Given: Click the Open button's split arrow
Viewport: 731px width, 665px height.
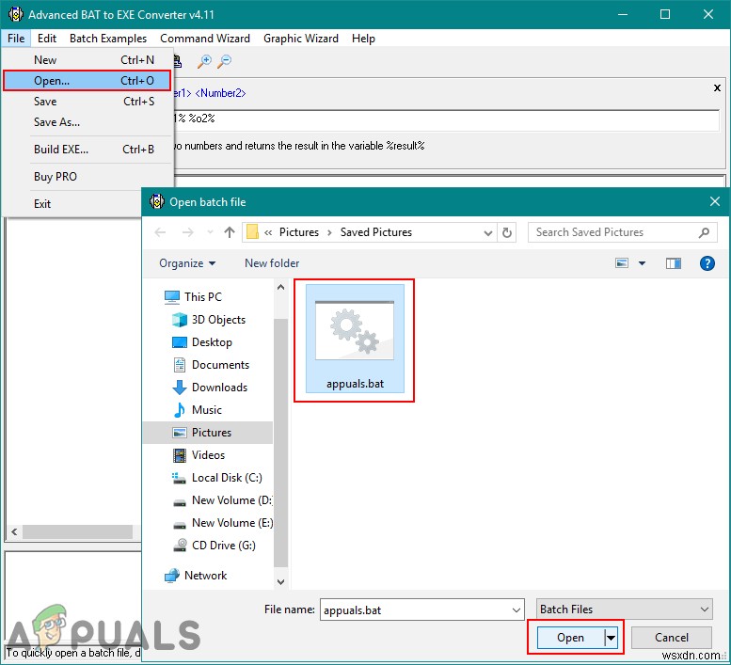Looking at the screenshot, I should pos(611,638).
